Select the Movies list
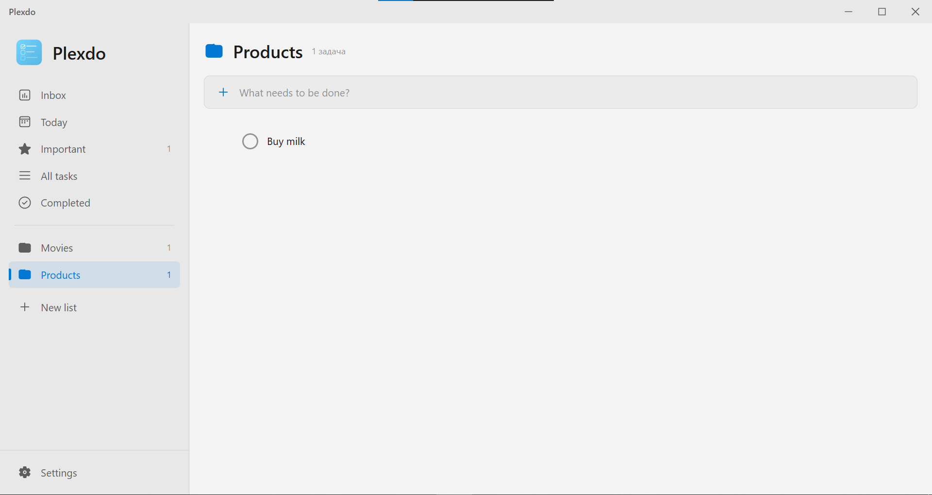Image resolution: width=932 pixels, height=495 pixels. (x=57, y=247)
